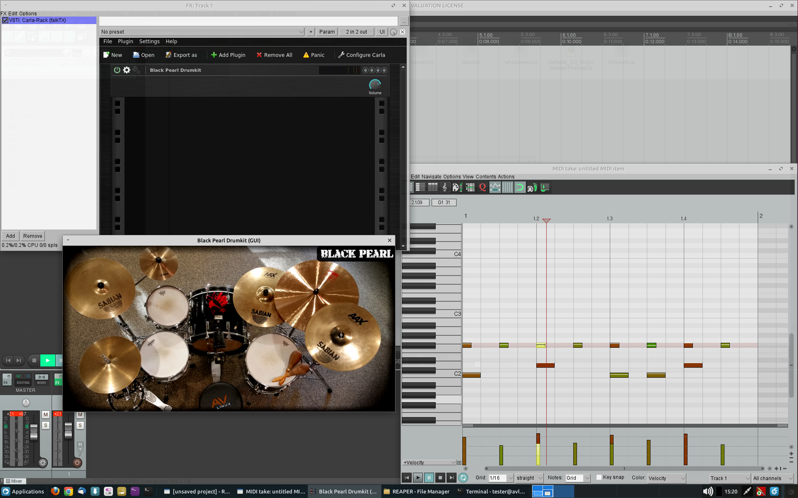Mute the MASTER track with its M button

point(46,415)
